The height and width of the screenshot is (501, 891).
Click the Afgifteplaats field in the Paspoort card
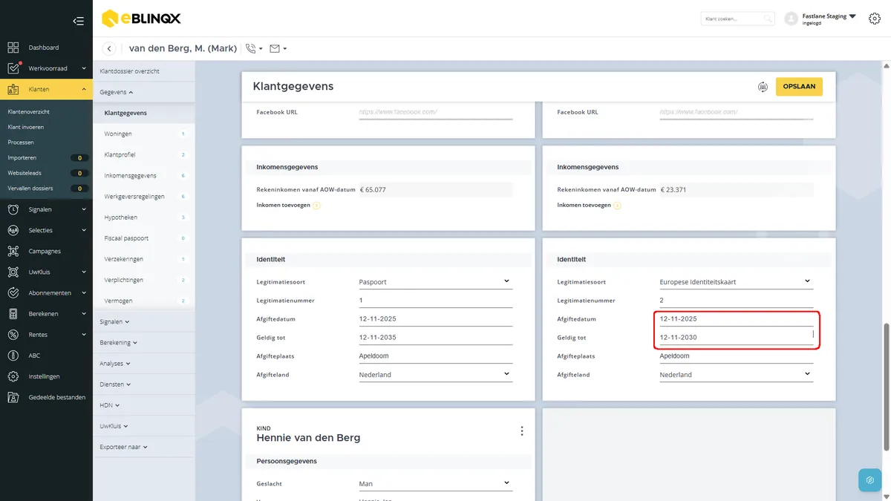coord(436,356)
